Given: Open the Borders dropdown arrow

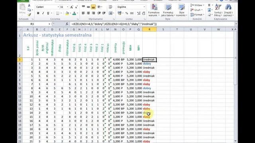Looking at the screenshot, I should pos(61,13).
